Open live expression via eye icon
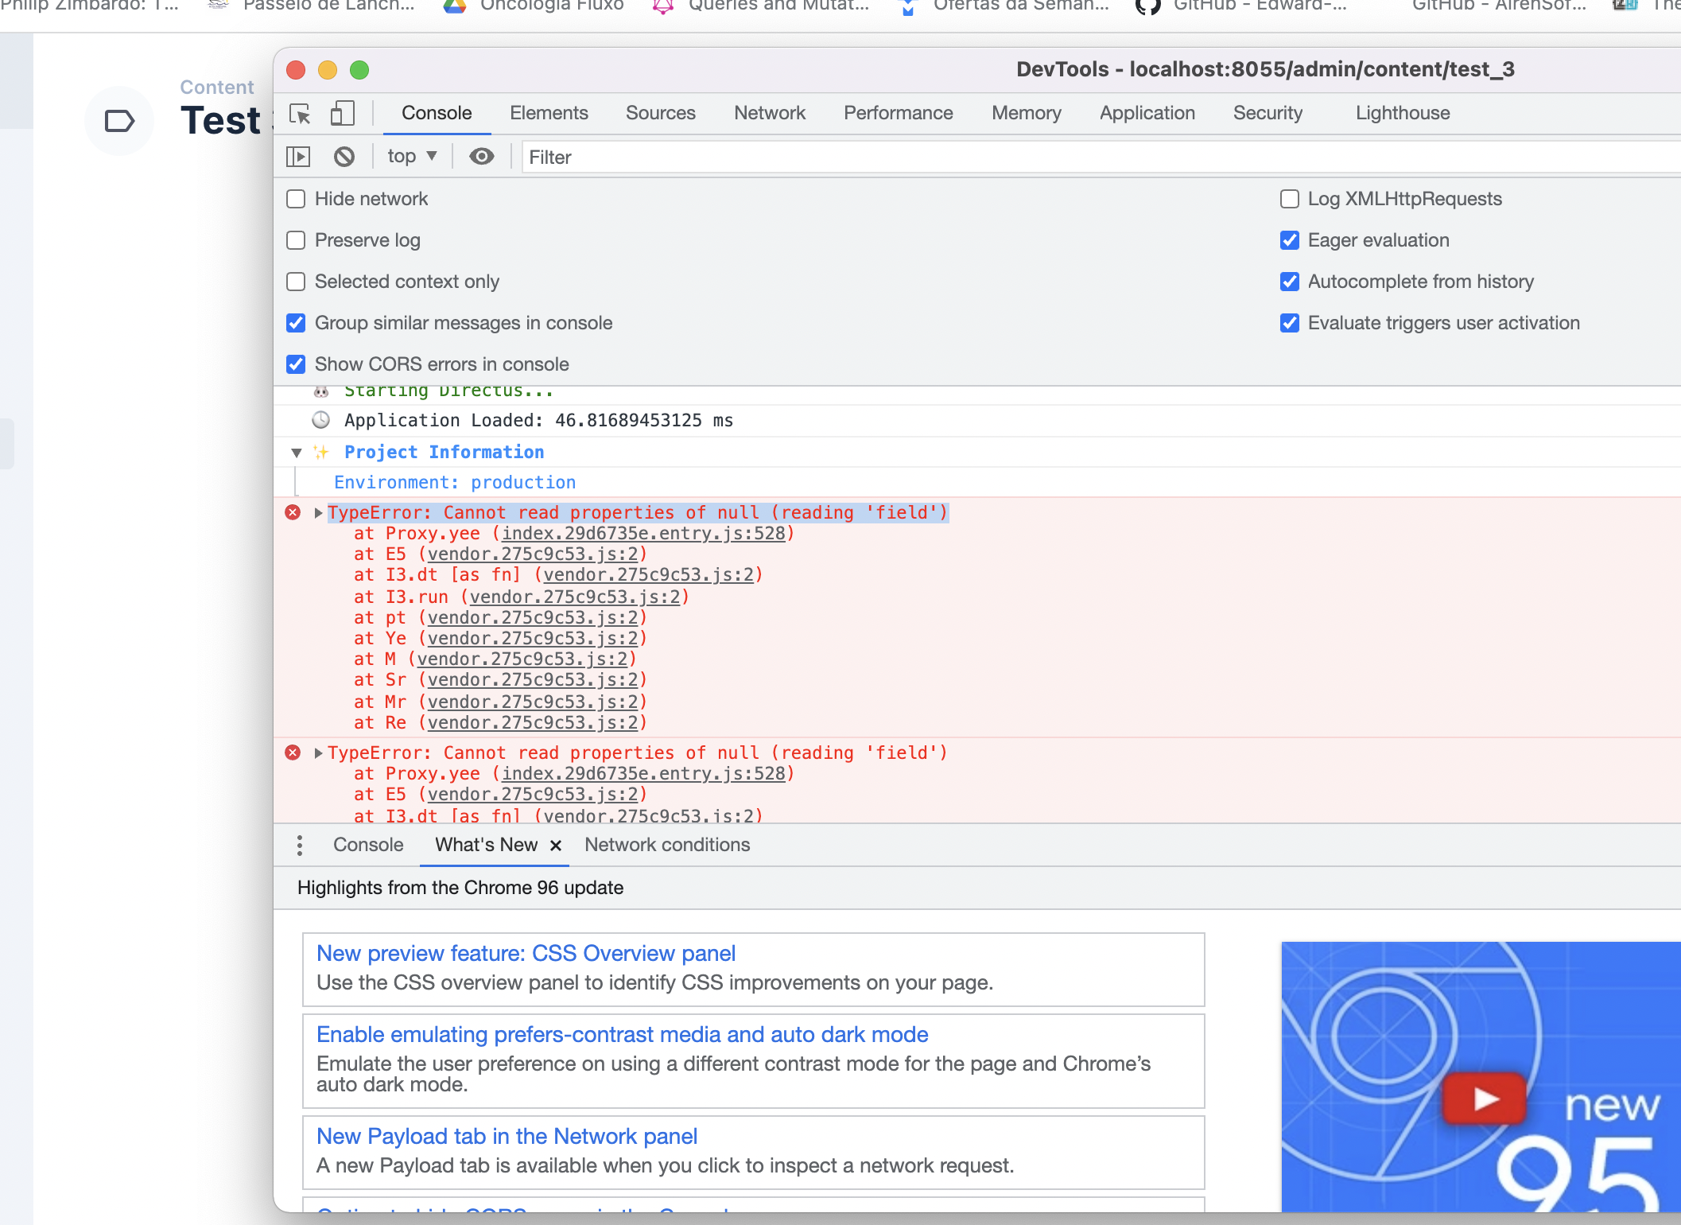 481,157
